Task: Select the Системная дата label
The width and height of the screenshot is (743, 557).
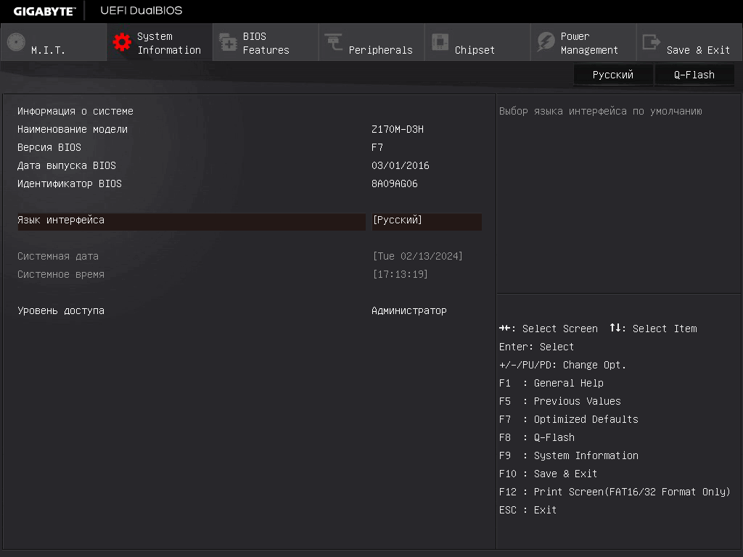Action: point(58,256)
